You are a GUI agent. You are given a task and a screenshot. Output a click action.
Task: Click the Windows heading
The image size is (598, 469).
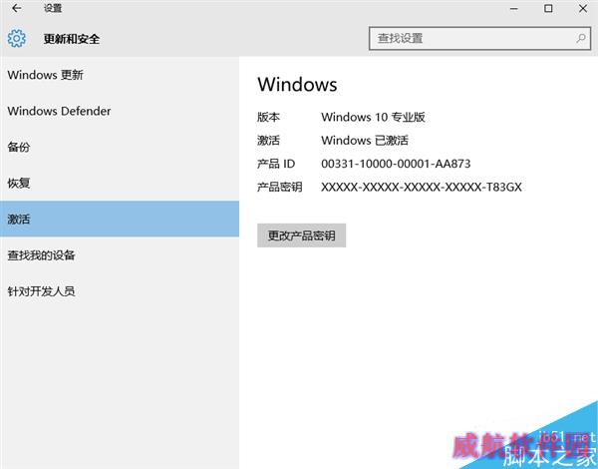point(297,84)
